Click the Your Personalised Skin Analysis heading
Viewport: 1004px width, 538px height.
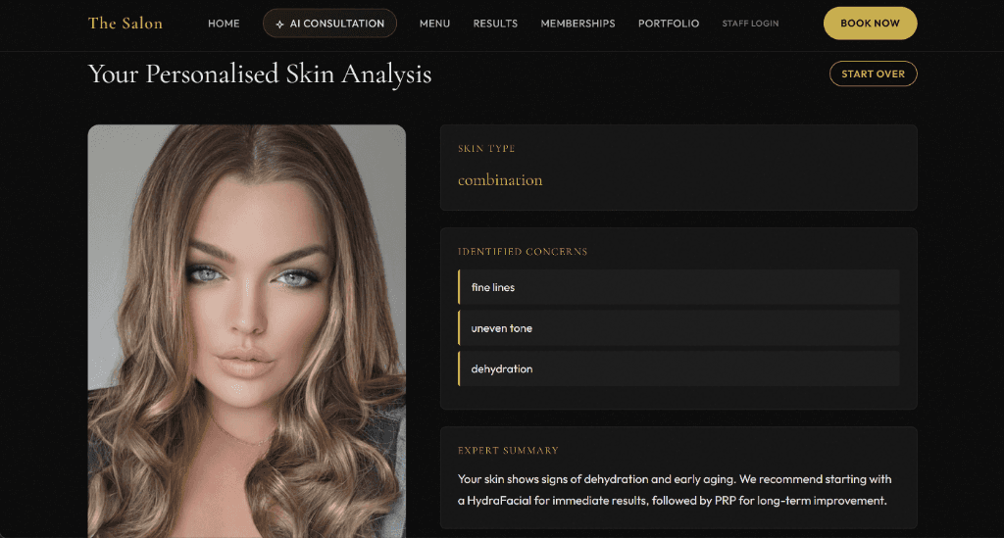[259, 74]
